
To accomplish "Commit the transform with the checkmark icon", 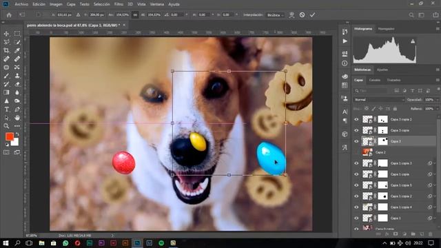I will coord(312,15).
